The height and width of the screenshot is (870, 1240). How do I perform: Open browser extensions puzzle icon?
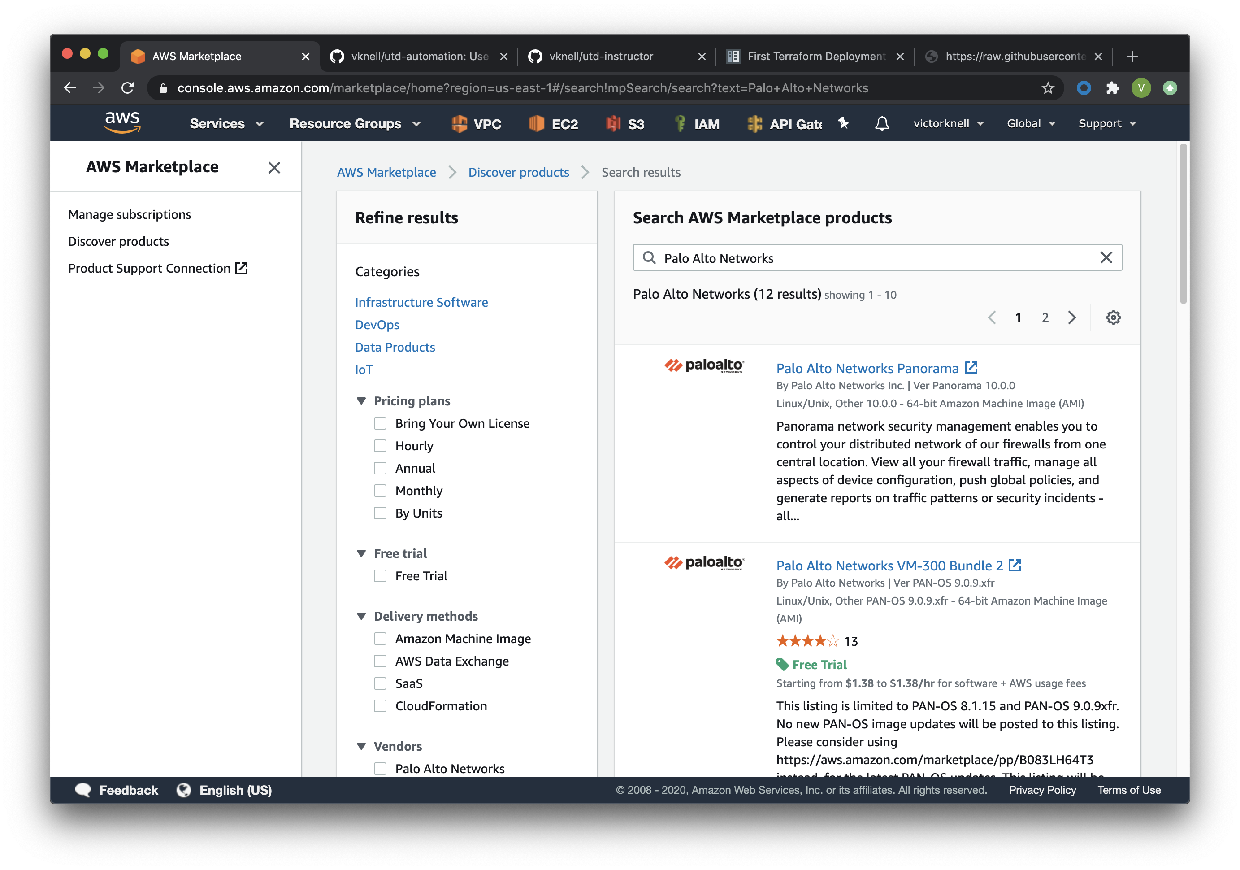point(1113,88)
